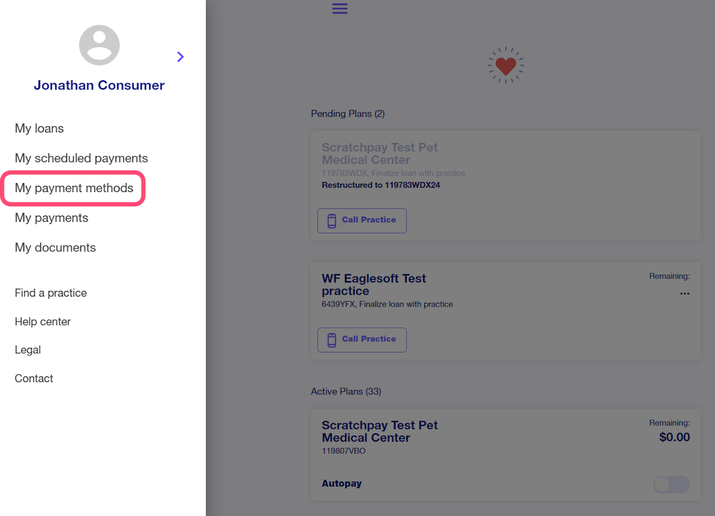Click the red heart logo

coord(506,65)
